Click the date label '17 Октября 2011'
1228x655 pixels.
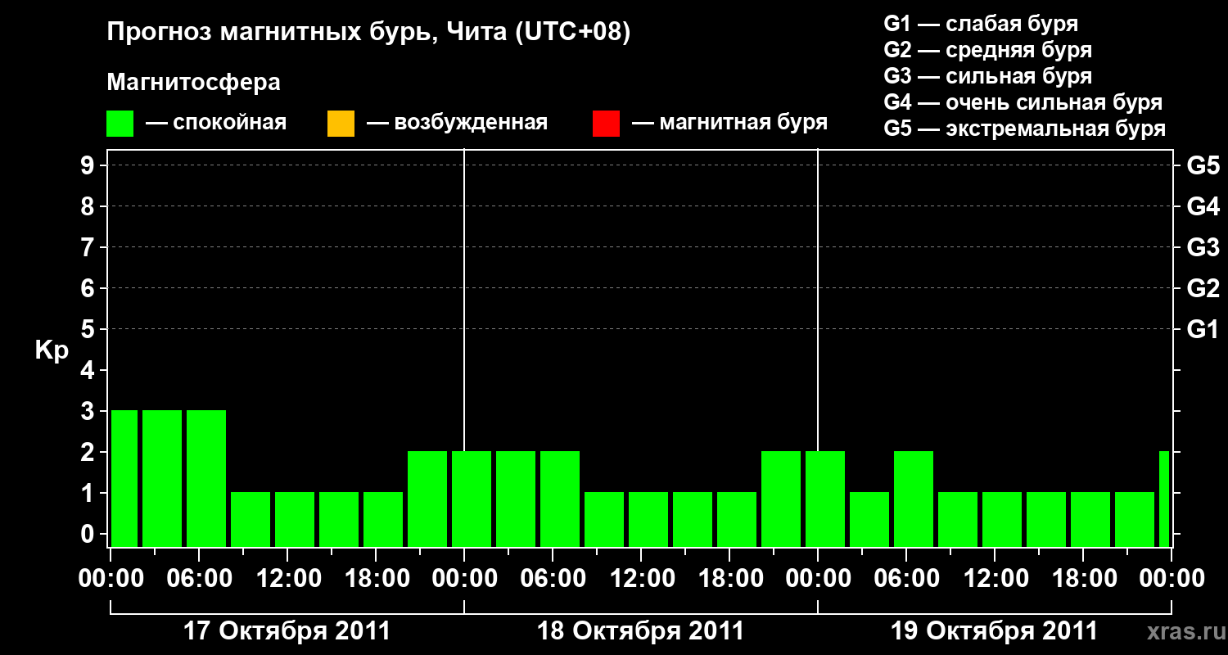coord(287,631)
